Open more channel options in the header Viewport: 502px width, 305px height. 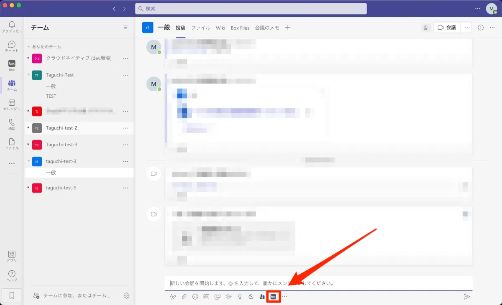coord(492,28)
